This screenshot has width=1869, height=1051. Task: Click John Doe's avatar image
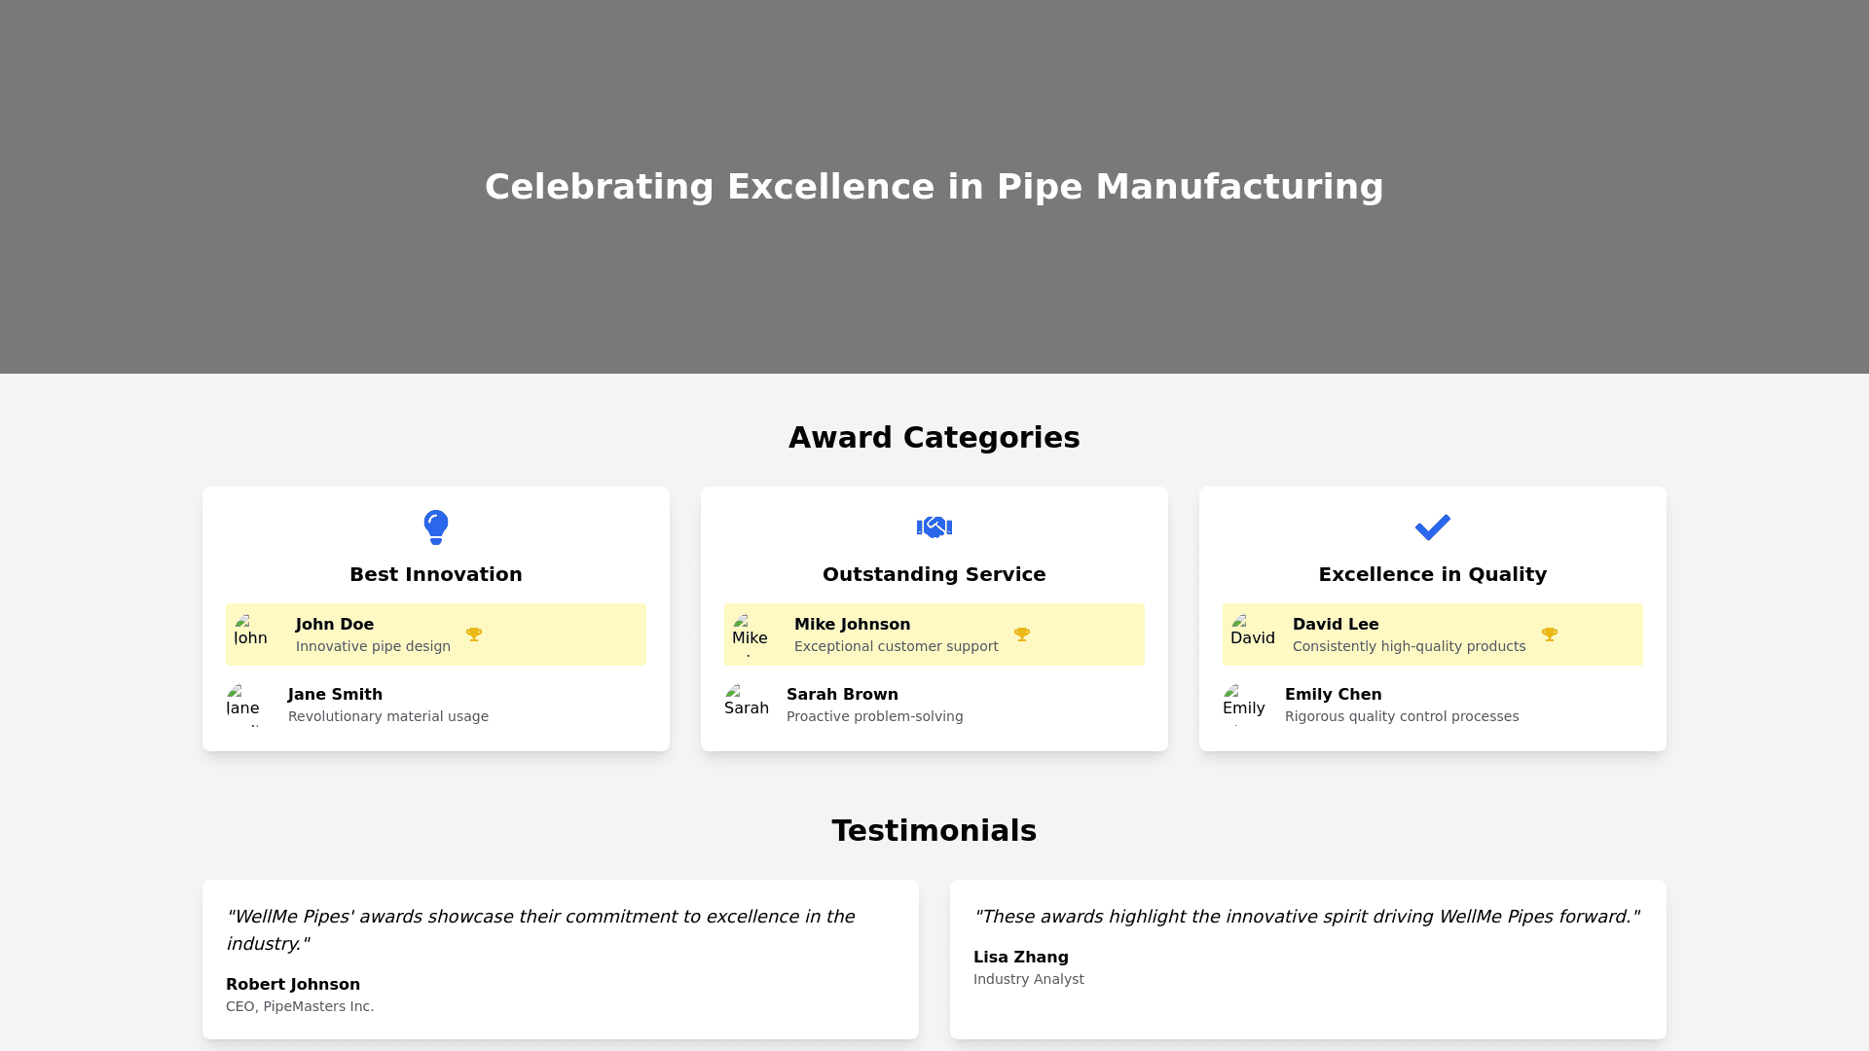(253, 634)
